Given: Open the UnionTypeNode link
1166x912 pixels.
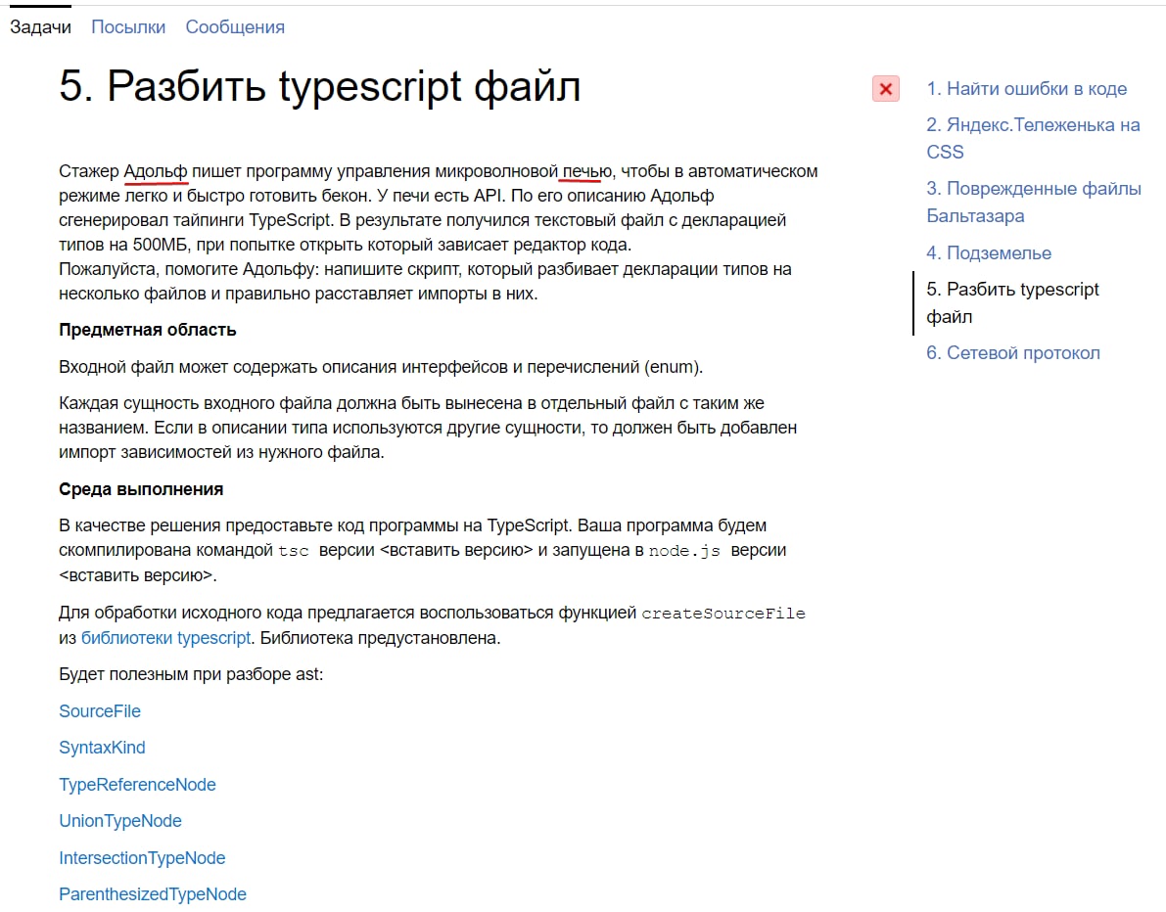Looking at the screenshot, I should (120, 821).
